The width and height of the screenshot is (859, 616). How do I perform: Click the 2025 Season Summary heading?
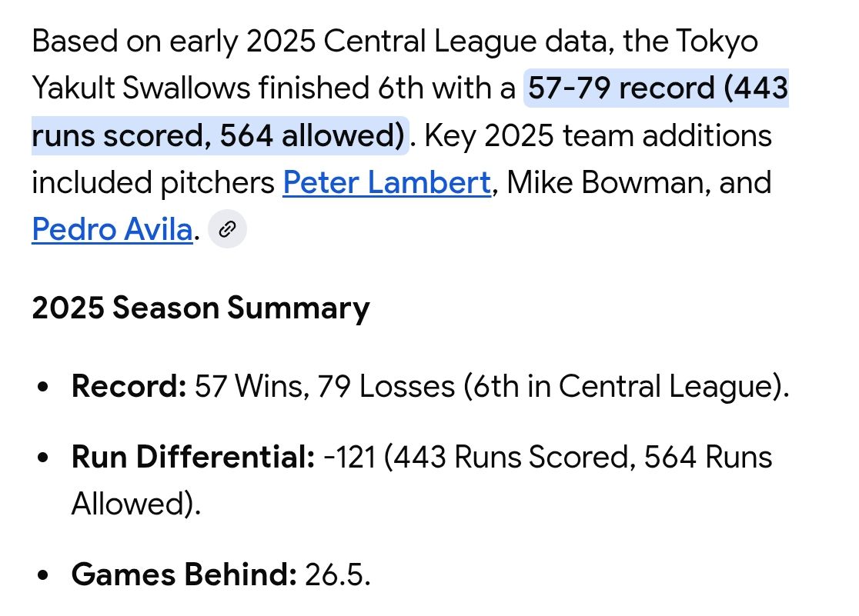[201, 308]
